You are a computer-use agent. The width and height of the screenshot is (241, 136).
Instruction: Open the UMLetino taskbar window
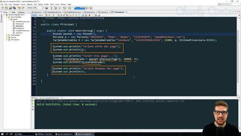tap(44, 134)
